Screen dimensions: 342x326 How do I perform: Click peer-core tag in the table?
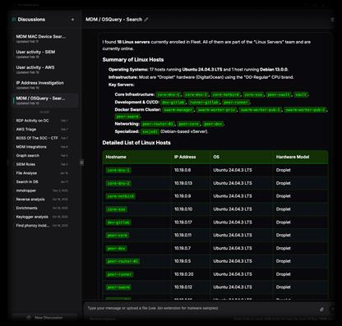click(118, 236)
